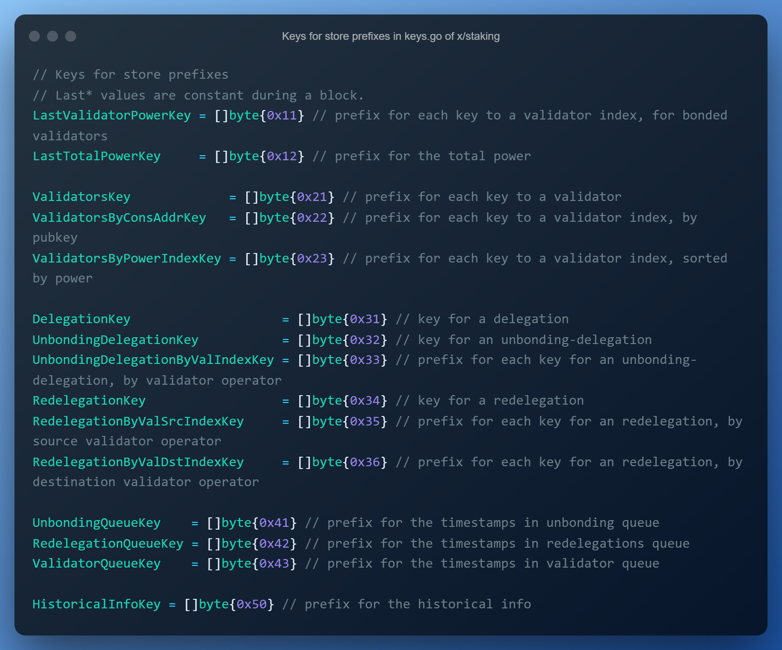The image size is (782, 650).
Task: Click the hex value 0x43
Action: 274,564
